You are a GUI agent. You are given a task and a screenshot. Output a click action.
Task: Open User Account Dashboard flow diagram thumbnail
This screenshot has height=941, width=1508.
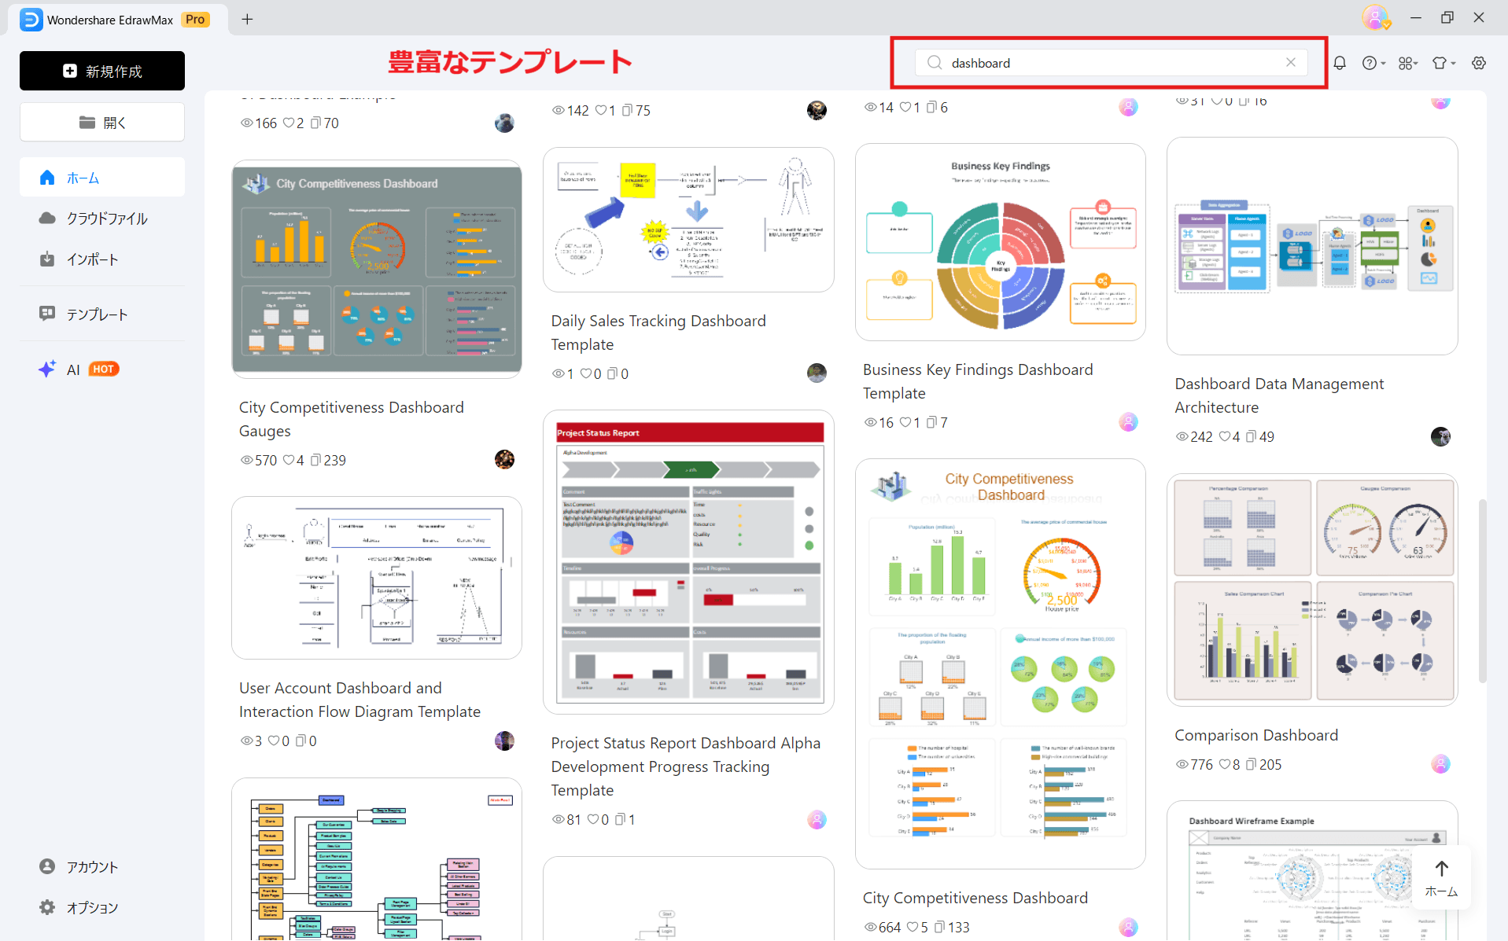[x=377, y=578]
